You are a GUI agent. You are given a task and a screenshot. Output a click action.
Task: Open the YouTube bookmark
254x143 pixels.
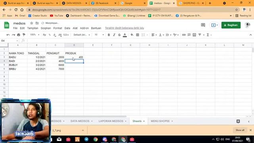[56, 15]
